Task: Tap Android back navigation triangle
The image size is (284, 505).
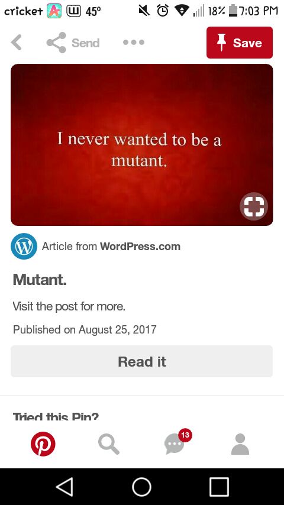Action: [64, 487]
